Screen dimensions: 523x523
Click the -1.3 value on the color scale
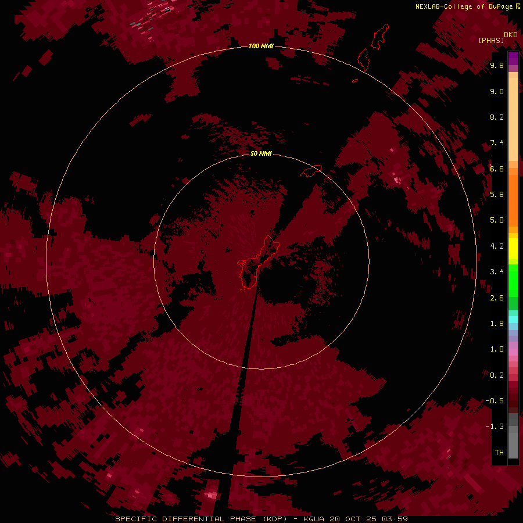[495, 427]
